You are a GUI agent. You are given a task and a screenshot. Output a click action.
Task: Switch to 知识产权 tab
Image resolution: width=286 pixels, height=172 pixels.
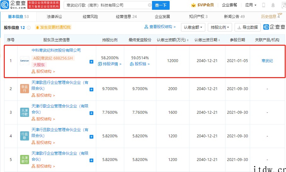[198, 17]
